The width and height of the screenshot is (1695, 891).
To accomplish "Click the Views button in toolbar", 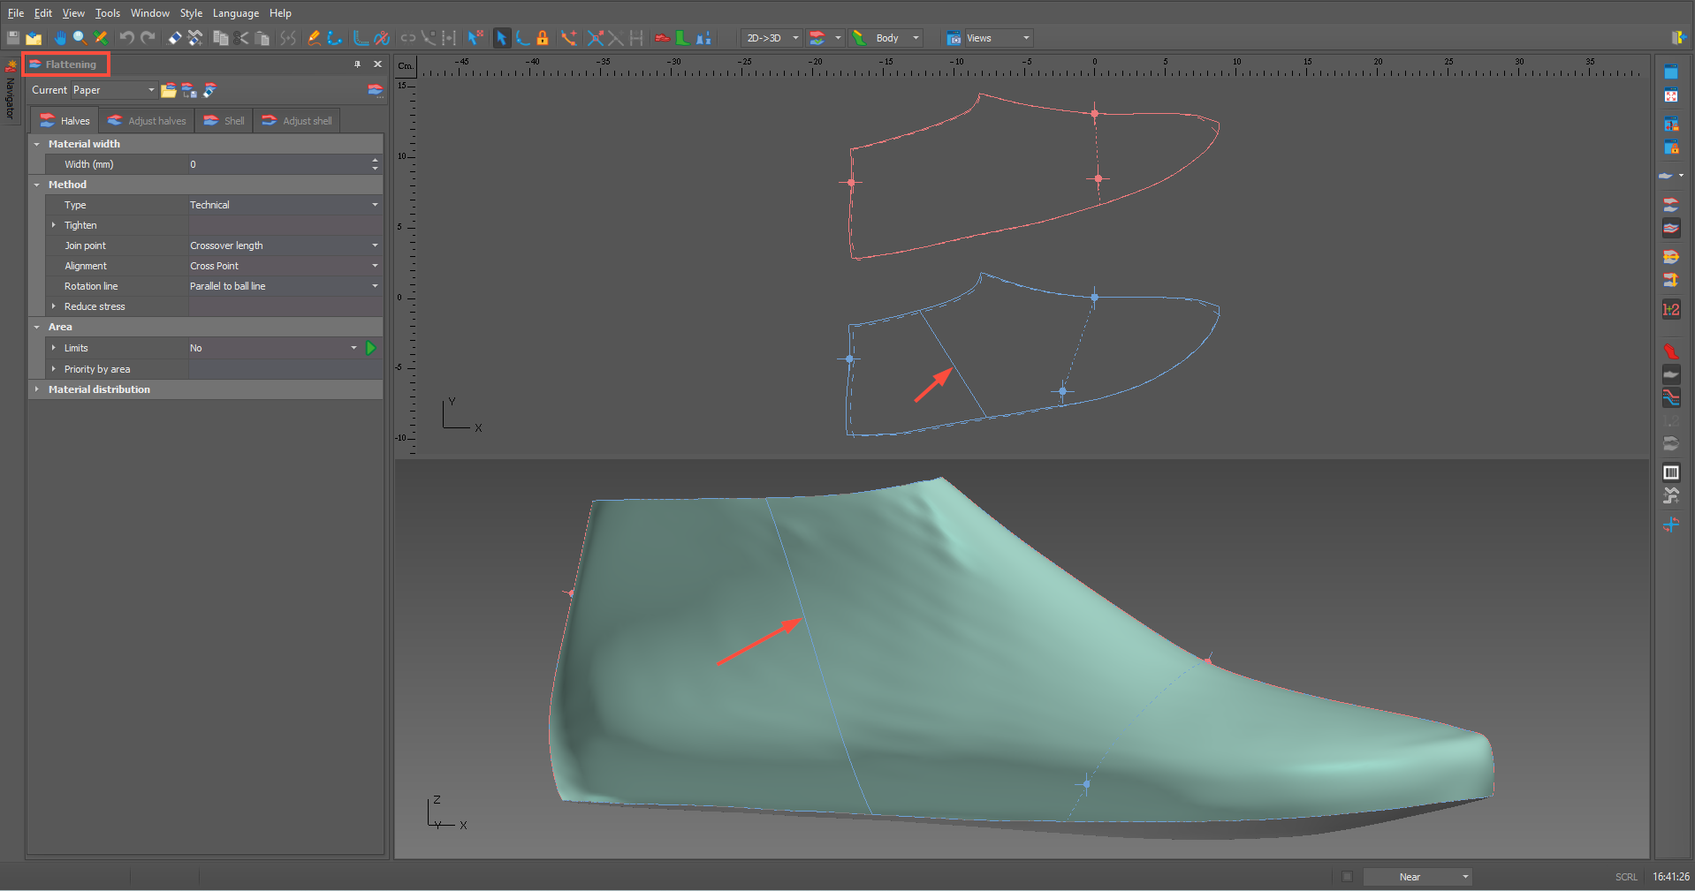I will coord(978,38).
